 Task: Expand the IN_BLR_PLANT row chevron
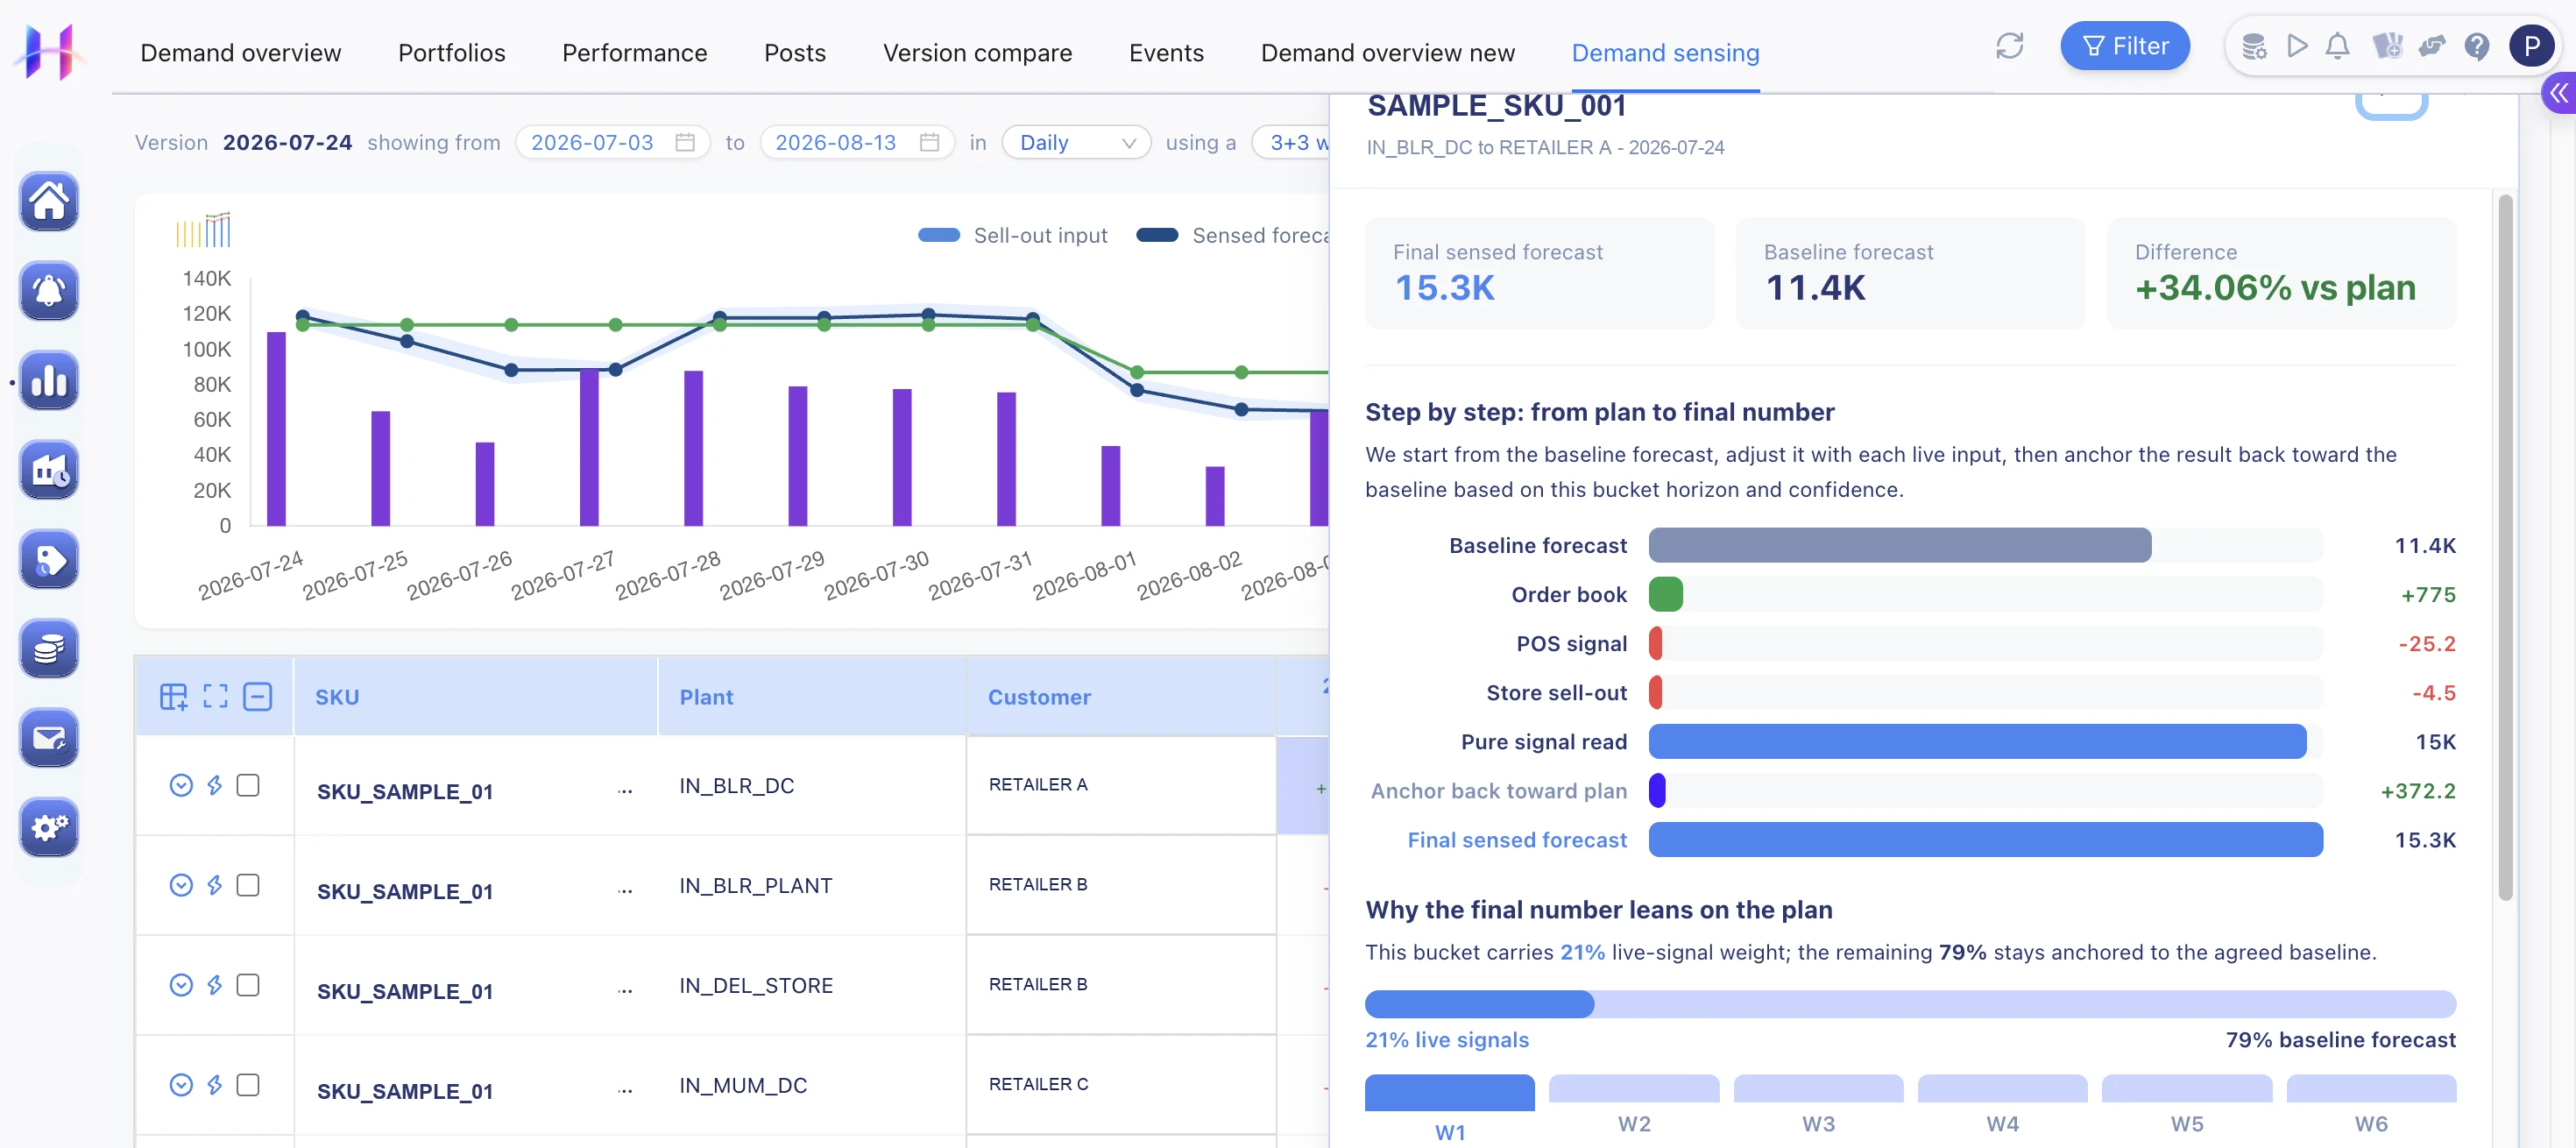pyautogui.click(x=181, y=885)
